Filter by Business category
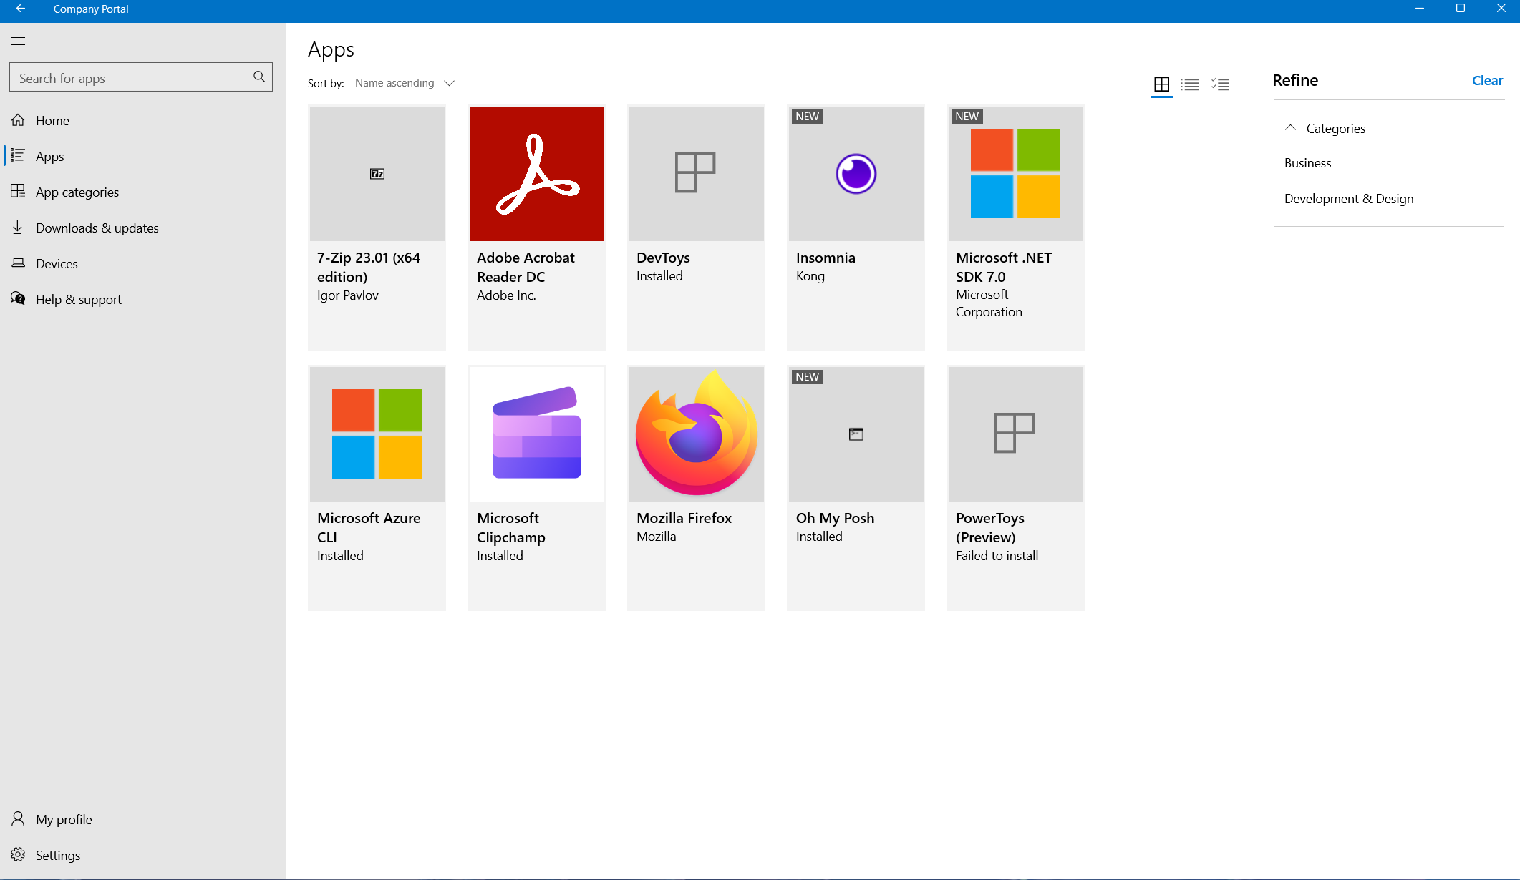 [x=1307, y=163]
